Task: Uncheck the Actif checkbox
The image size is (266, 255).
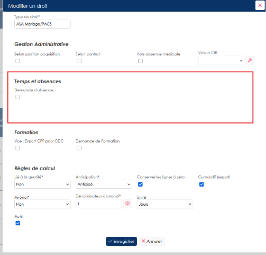Action: pos(18,223)
